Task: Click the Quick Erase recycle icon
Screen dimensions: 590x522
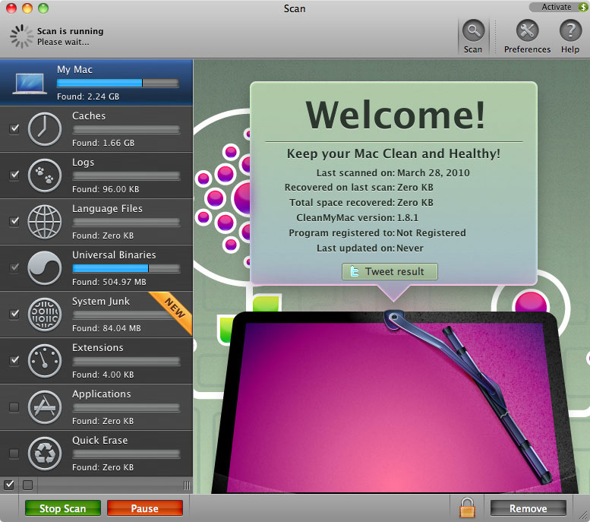Action: (44, 453)
